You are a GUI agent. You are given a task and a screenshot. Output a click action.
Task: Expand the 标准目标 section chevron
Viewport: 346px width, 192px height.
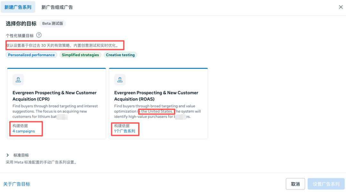[8, 155]
